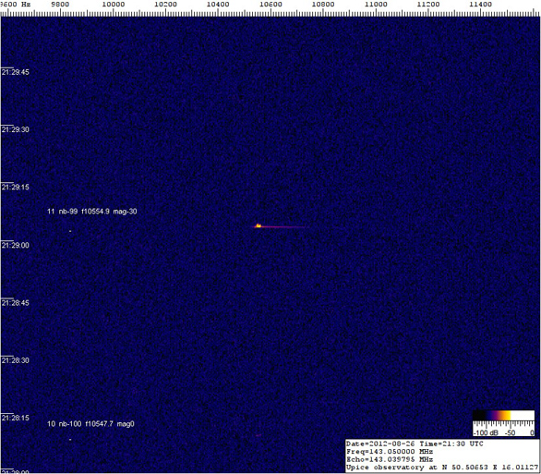Select the 21:28:15 time marker
This screenshot has height=474, width=541.
[16, 418]
